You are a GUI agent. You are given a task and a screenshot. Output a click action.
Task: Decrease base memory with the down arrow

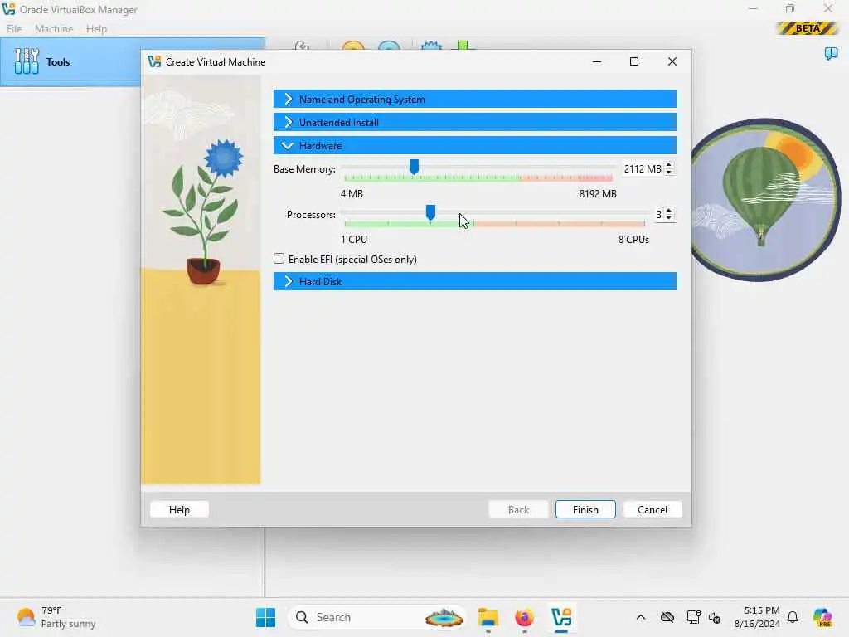pyautogui.click(x=669, y=173)
